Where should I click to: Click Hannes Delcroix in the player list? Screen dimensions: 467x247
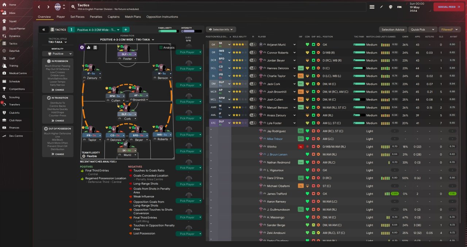[x=278, y=68]
